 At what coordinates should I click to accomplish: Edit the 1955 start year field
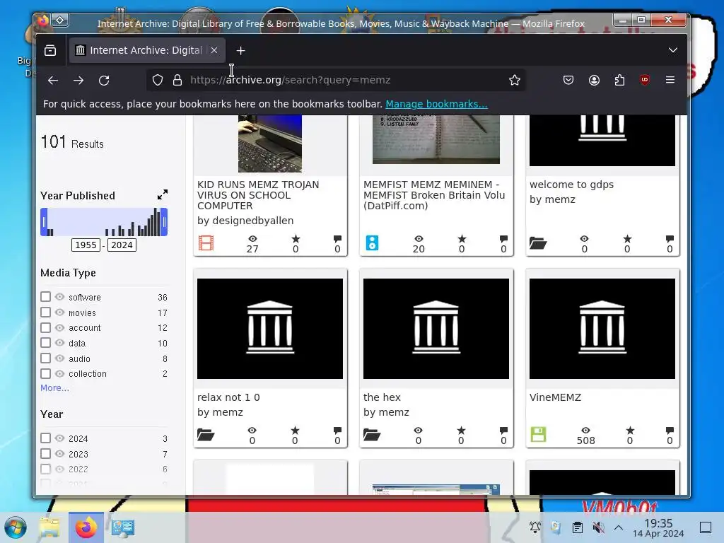[x=86, y=245]
